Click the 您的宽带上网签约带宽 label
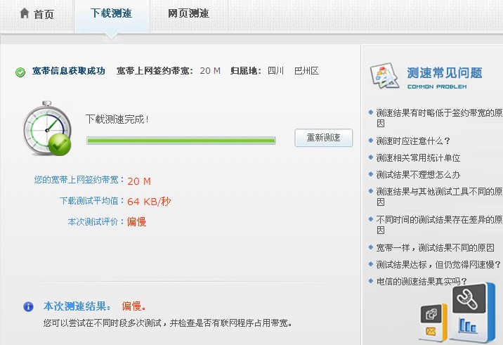Screen dimensions: 503x345 coord(79,180)
